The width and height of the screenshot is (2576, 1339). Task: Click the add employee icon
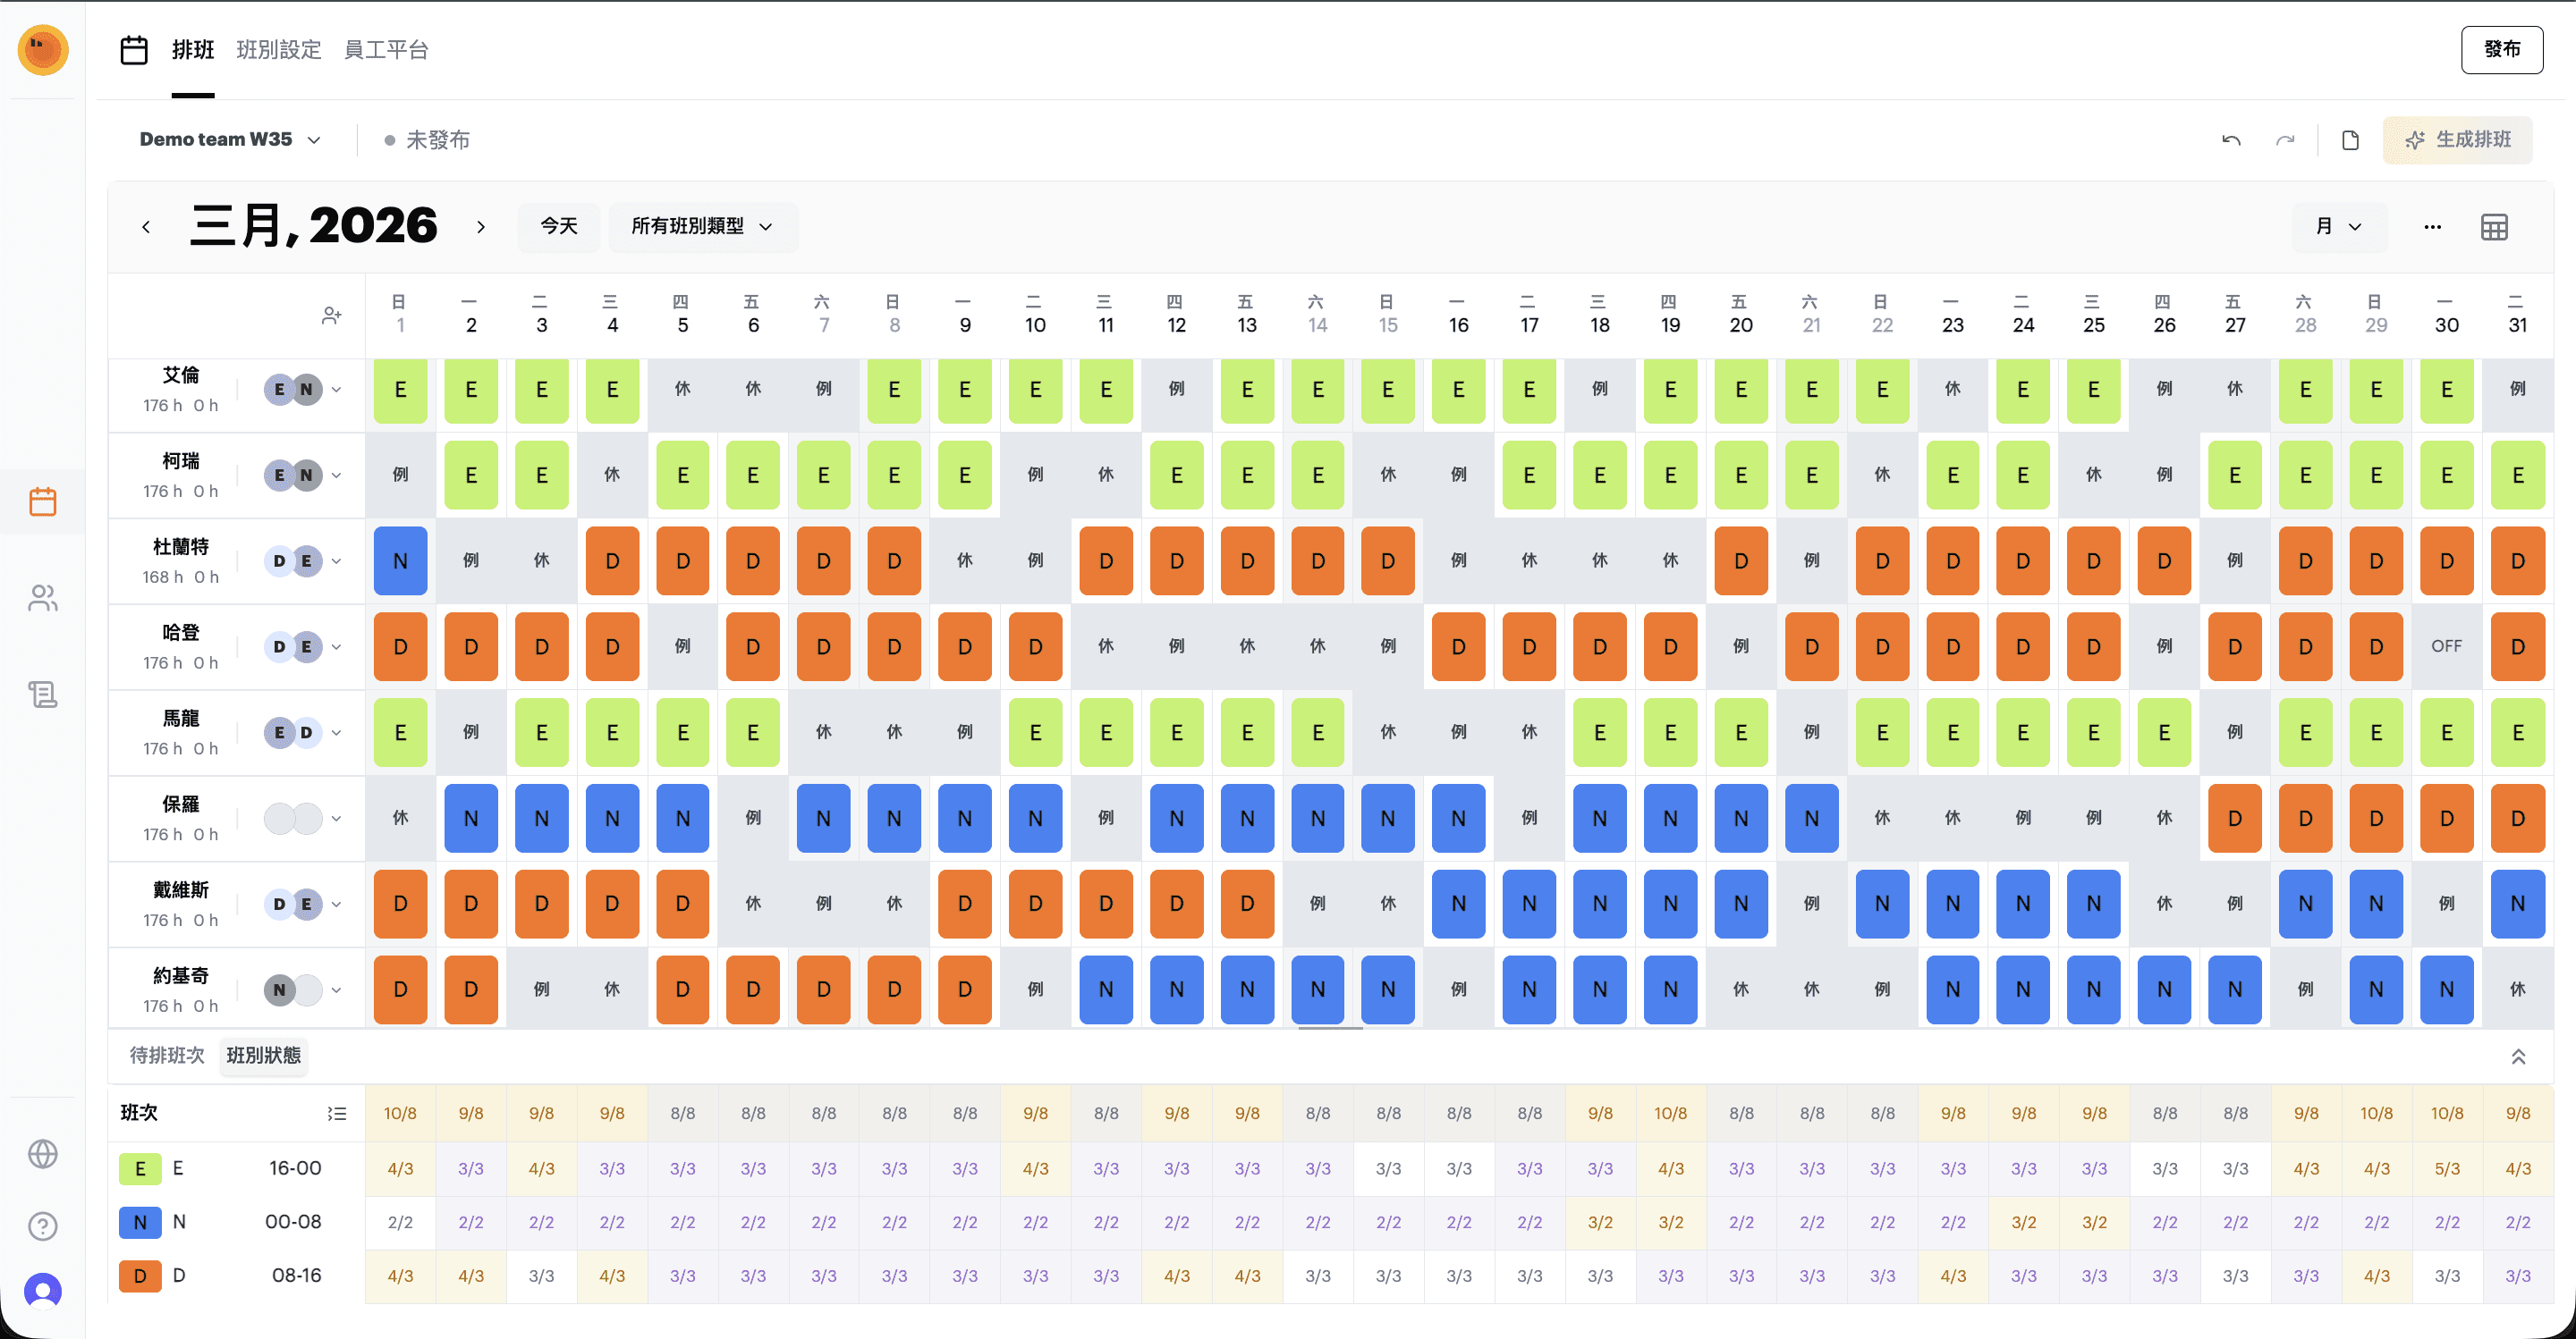coord(331,316)
